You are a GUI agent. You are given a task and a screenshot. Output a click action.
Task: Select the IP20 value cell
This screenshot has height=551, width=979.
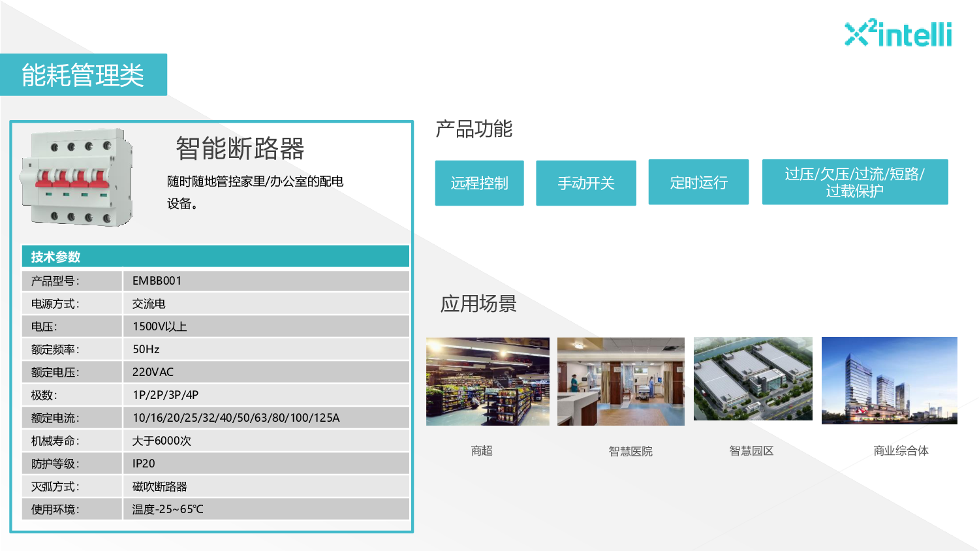[x=266, y=464]
